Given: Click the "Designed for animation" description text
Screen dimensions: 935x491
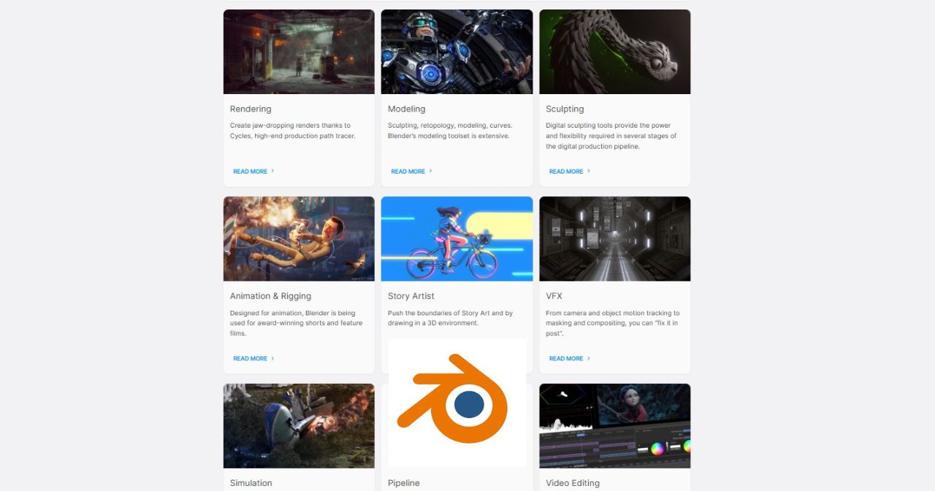Looking at the screenshot, I should tap(297, 323).
